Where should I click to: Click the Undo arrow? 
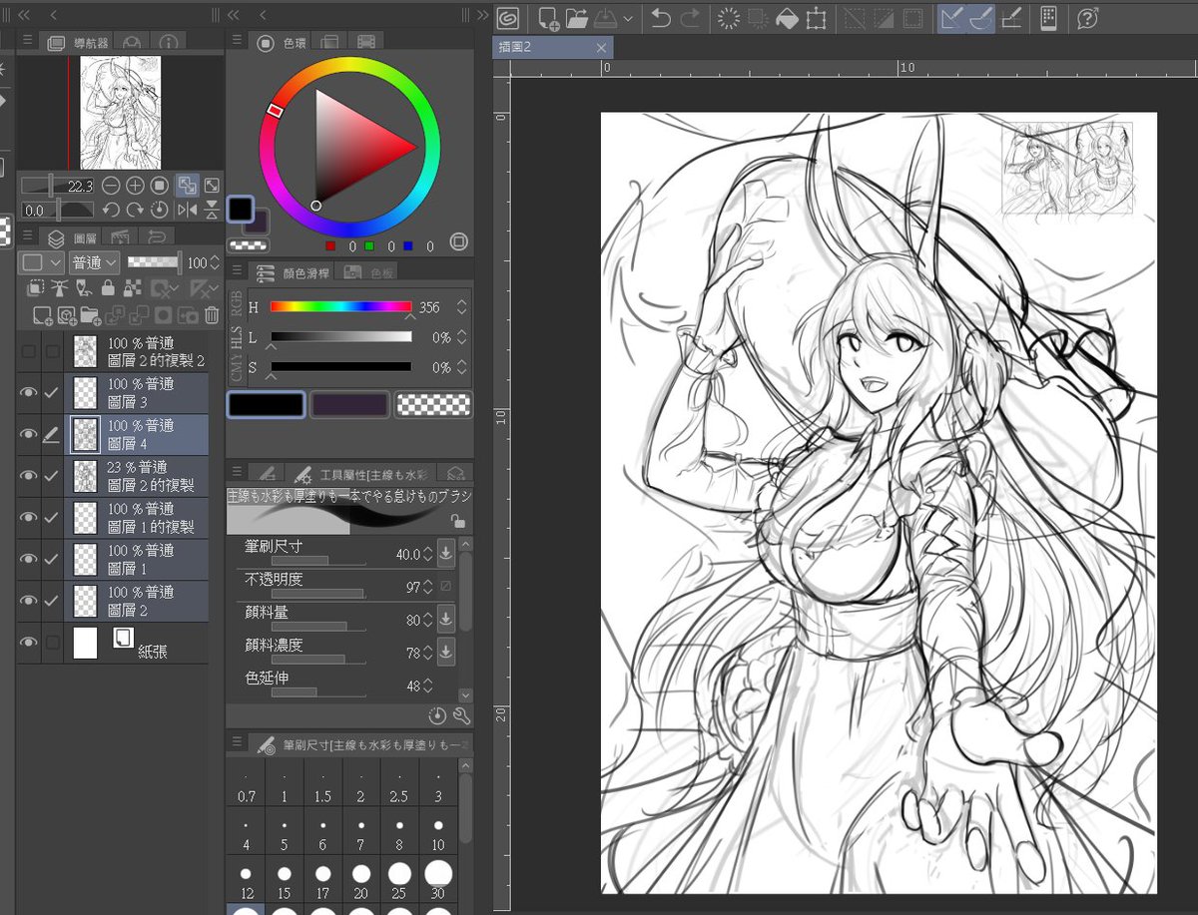(x=660, y=17)
